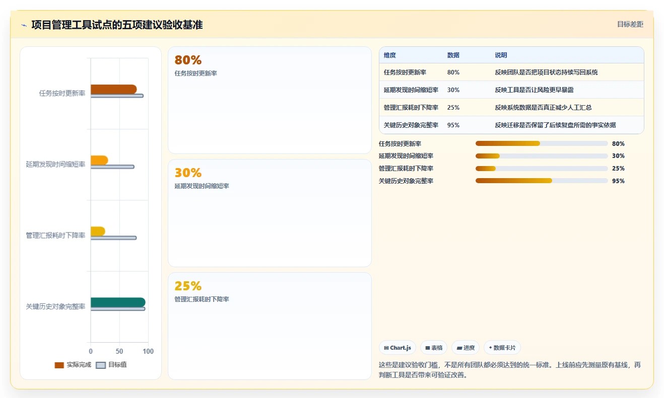Toggle the 目标值 legend item

pyautogui.click(x=111, y=365)
